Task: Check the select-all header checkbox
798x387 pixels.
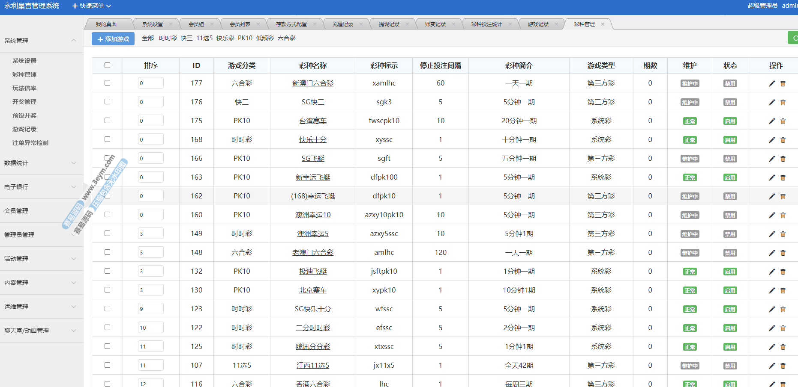Action: tap(107, 65)
